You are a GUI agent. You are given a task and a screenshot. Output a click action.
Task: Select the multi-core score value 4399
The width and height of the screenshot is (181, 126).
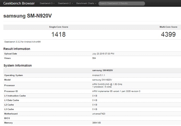click(168, 34)
